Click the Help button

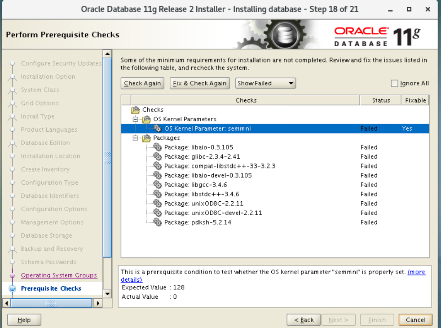[24, 320]
